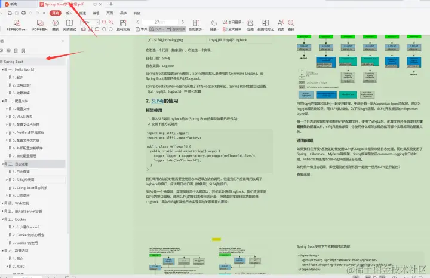Go to the next page
430x278 pixels.
click(x=183, y=22)
